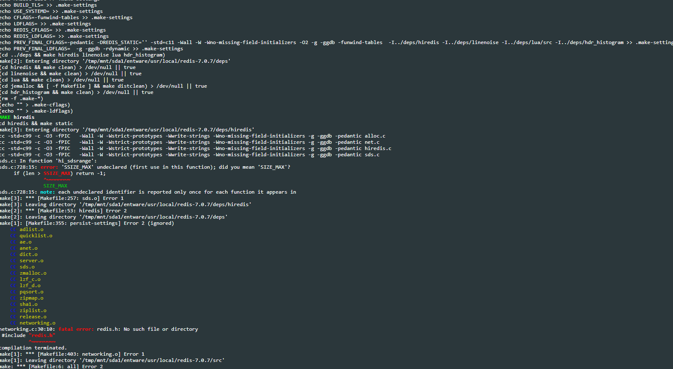Click the alloc.c filename in the cc command

(375, 136)
